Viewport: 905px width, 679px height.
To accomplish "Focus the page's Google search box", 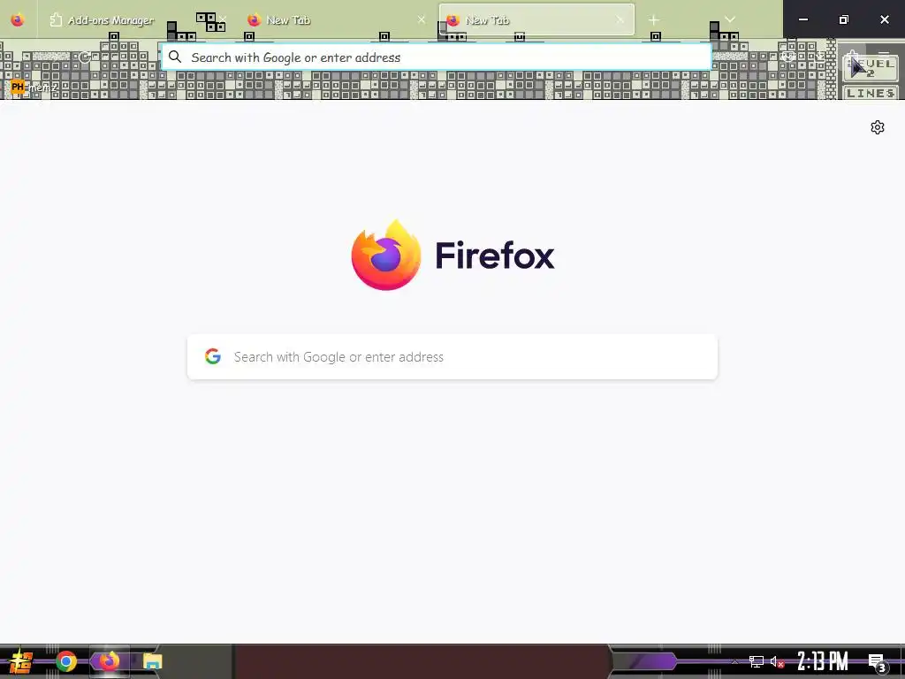I will pyautogui.click(x=452, y=357).
